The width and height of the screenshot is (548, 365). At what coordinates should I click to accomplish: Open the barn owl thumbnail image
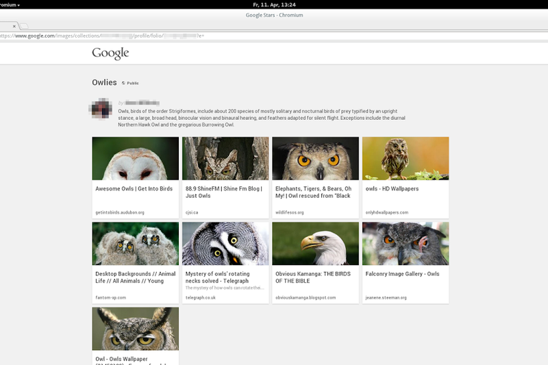[x=135, y=158]
